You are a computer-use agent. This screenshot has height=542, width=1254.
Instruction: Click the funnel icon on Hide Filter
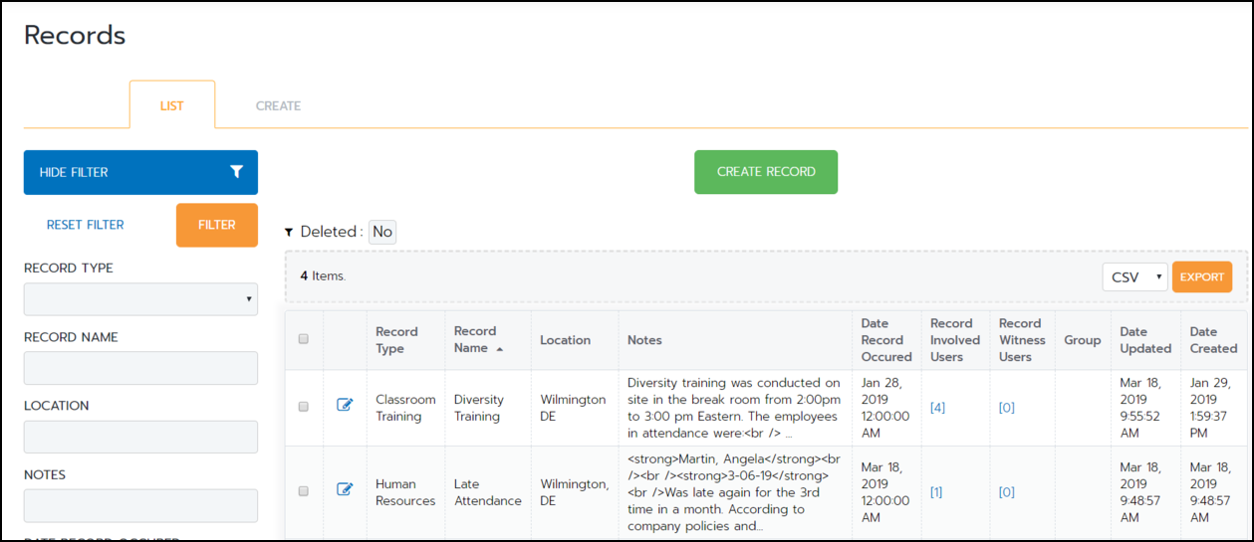tap(236, 172)
